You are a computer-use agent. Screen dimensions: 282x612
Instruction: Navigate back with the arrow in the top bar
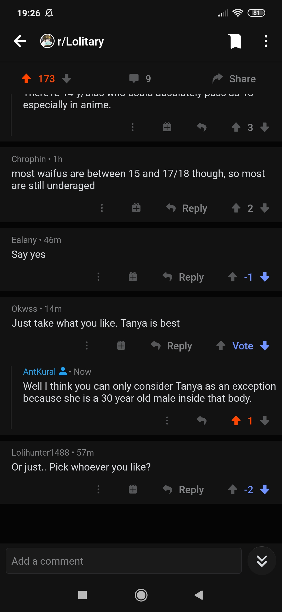coord(20,41)
